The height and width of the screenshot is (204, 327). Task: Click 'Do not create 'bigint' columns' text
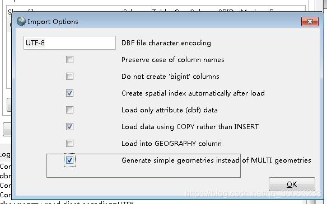click(170, 77)
